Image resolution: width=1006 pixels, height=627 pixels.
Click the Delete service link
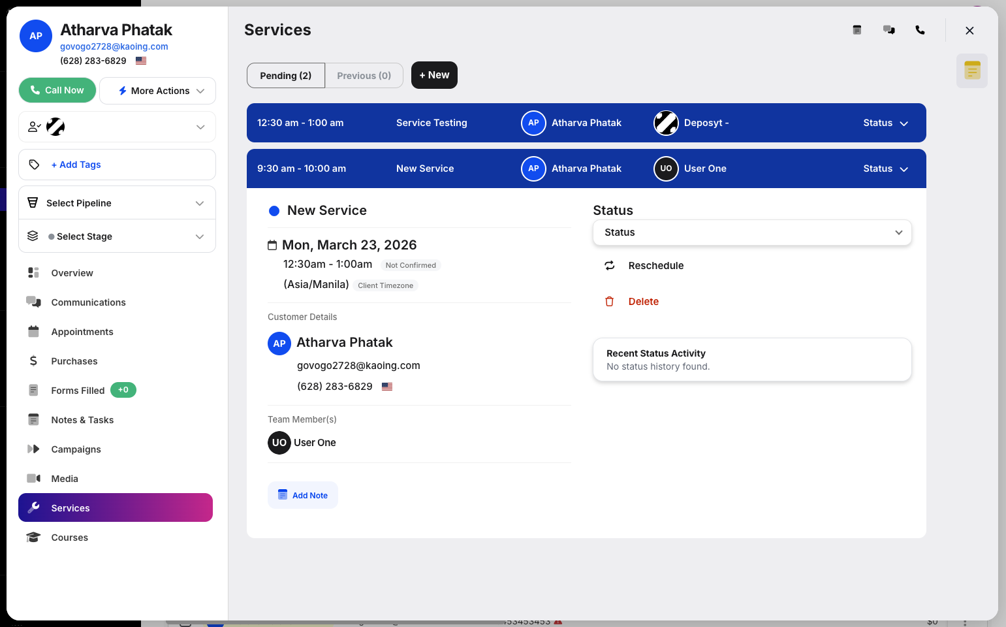tap(643, 302)
